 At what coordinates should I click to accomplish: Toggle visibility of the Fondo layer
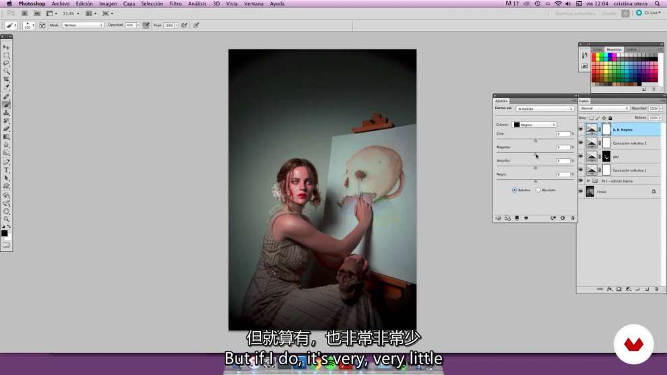581,192
